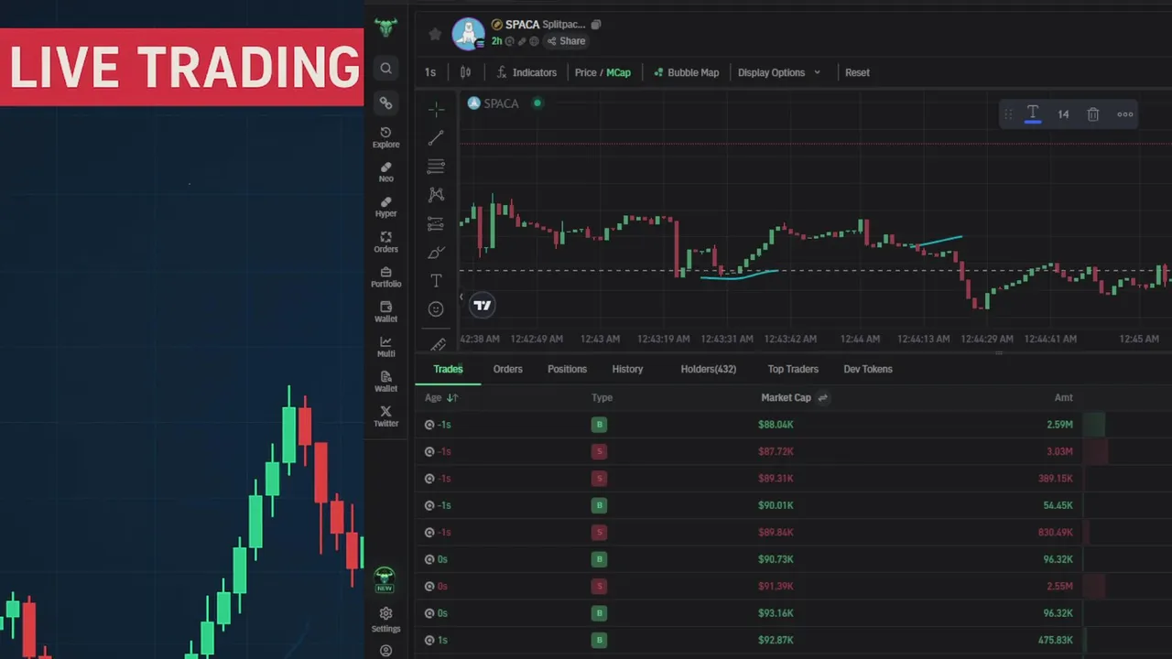Click the SPACA token avatar
The image size is (1172, 659).
click(x=468, y=33)
